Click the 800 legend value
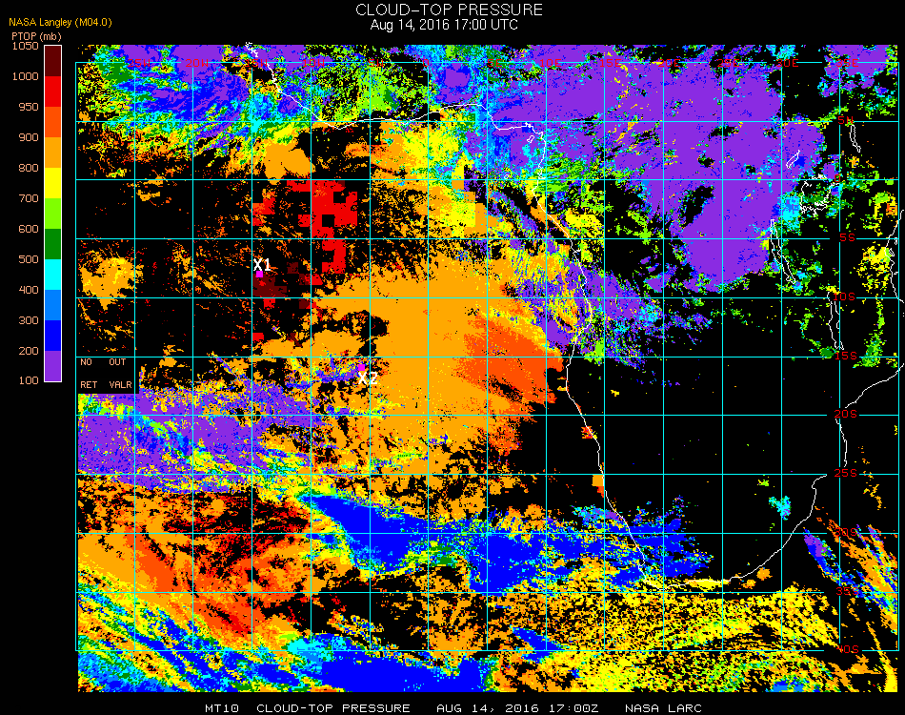The height and width of the screenshot is (715, 905). click(x=29, y=168)
